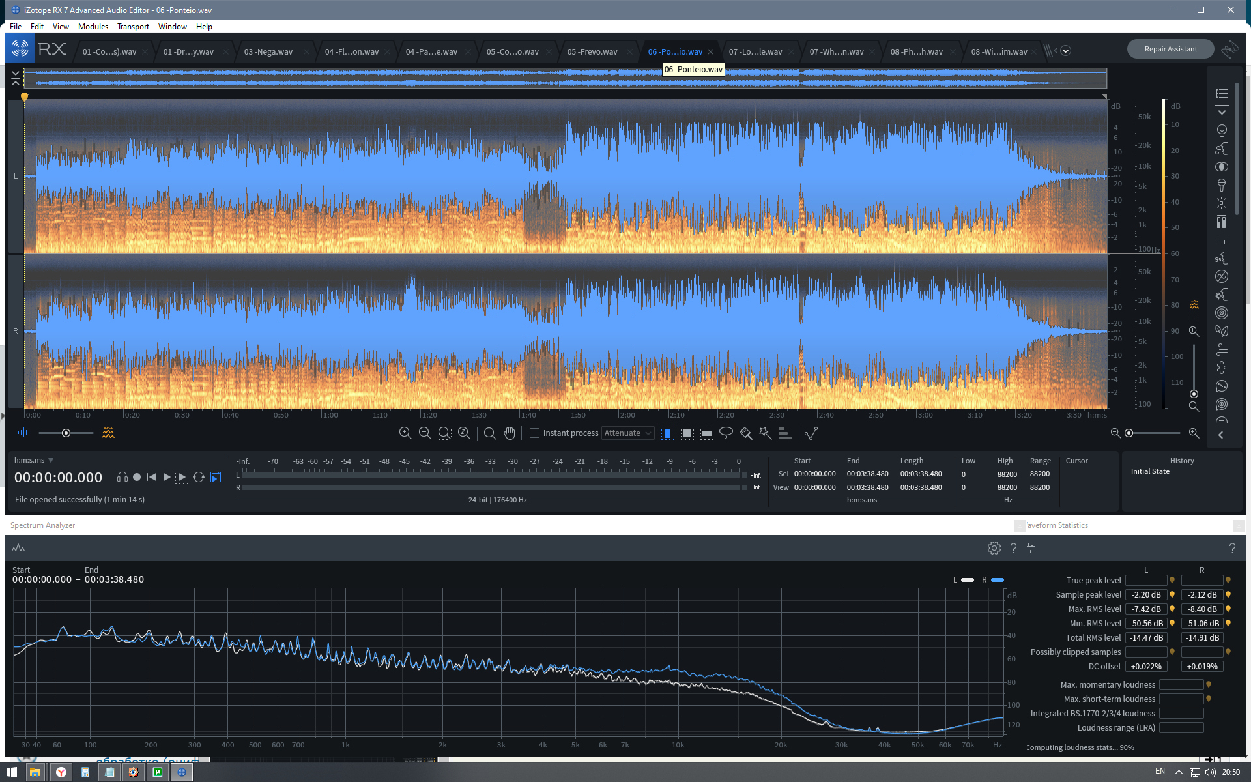Open Spectrum Analyzer settings gear
This screenshot has width=1251, height=782.
994,548
